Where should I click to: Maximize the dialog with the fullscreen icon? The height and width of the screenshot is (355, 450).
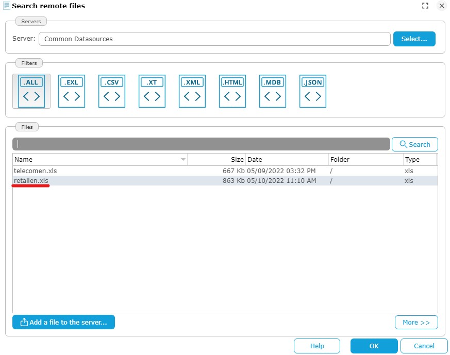(x=425, y=6)
